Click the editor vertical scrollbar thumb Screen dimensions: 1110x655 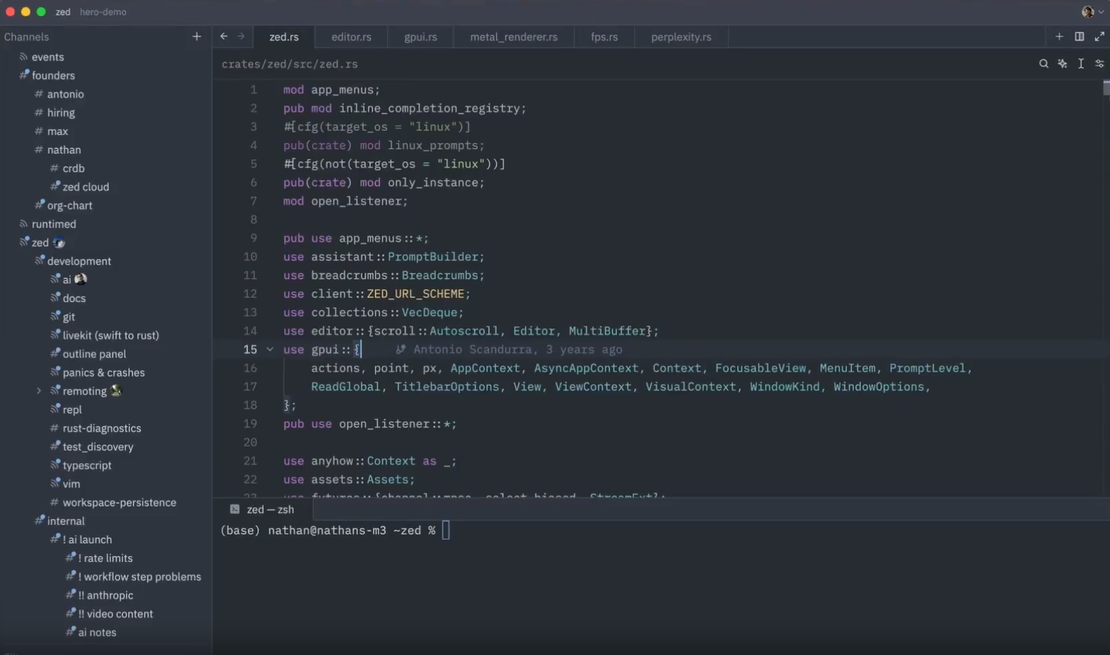(1106, 88)
